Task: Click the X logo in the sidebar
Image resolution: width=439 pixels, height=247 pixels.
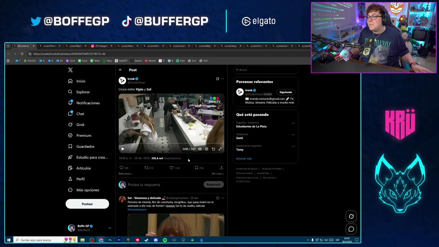Action: tap(70, 70)
